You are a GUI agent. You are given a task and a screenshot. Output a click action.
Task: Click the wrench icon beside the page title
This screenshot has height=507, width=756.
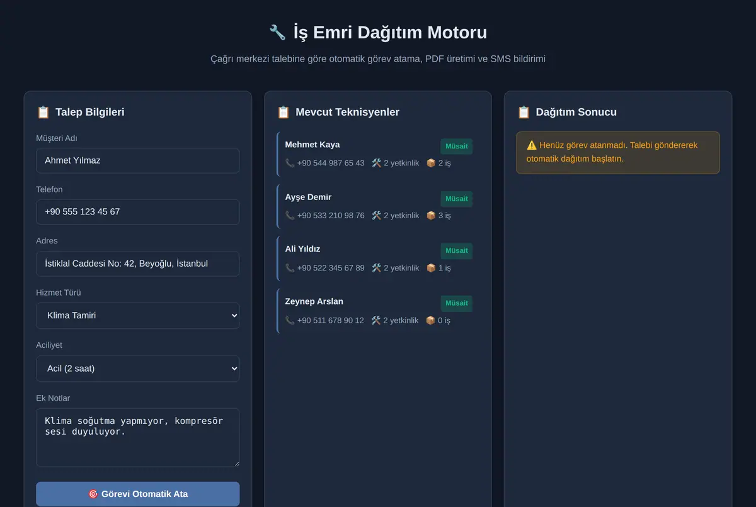277,32
